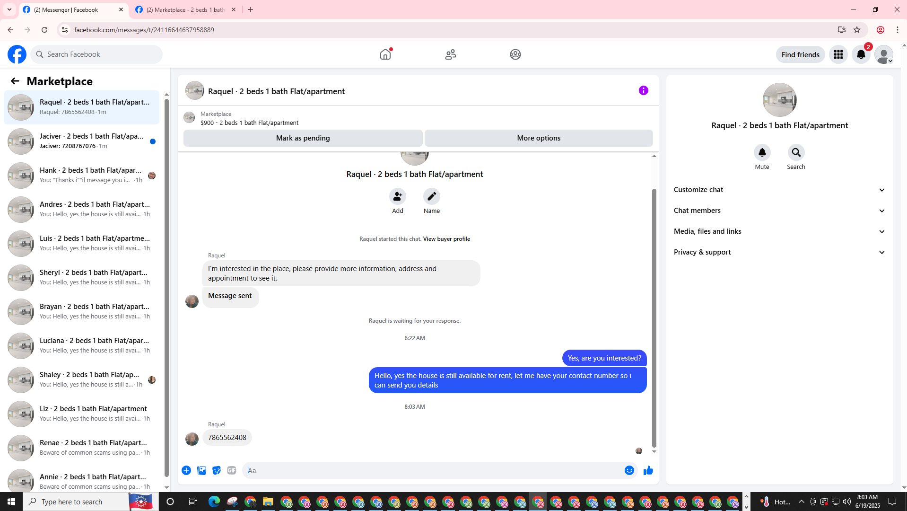Choose a sticker in composer

(x=217, y=470)
